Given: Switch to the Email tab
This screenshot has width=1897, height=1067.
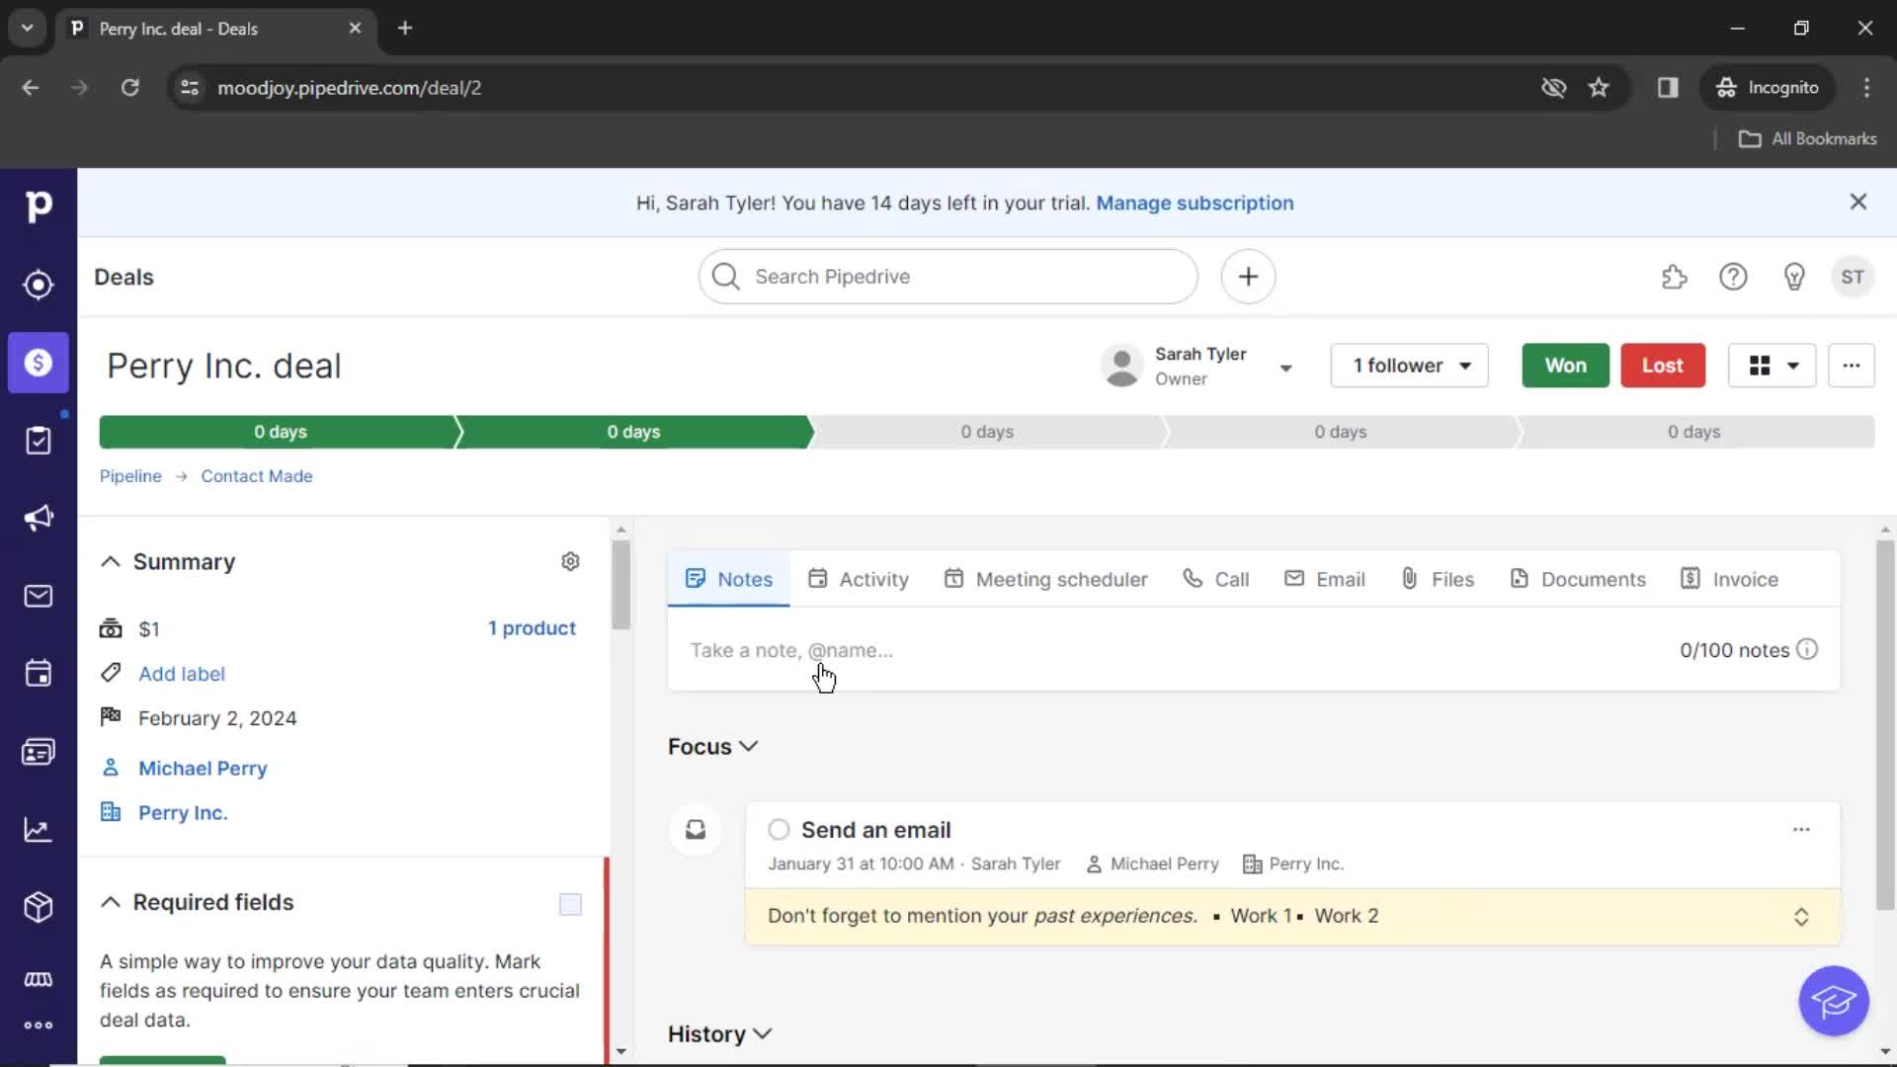Looking at the screenshot, I should point(1324,579).
